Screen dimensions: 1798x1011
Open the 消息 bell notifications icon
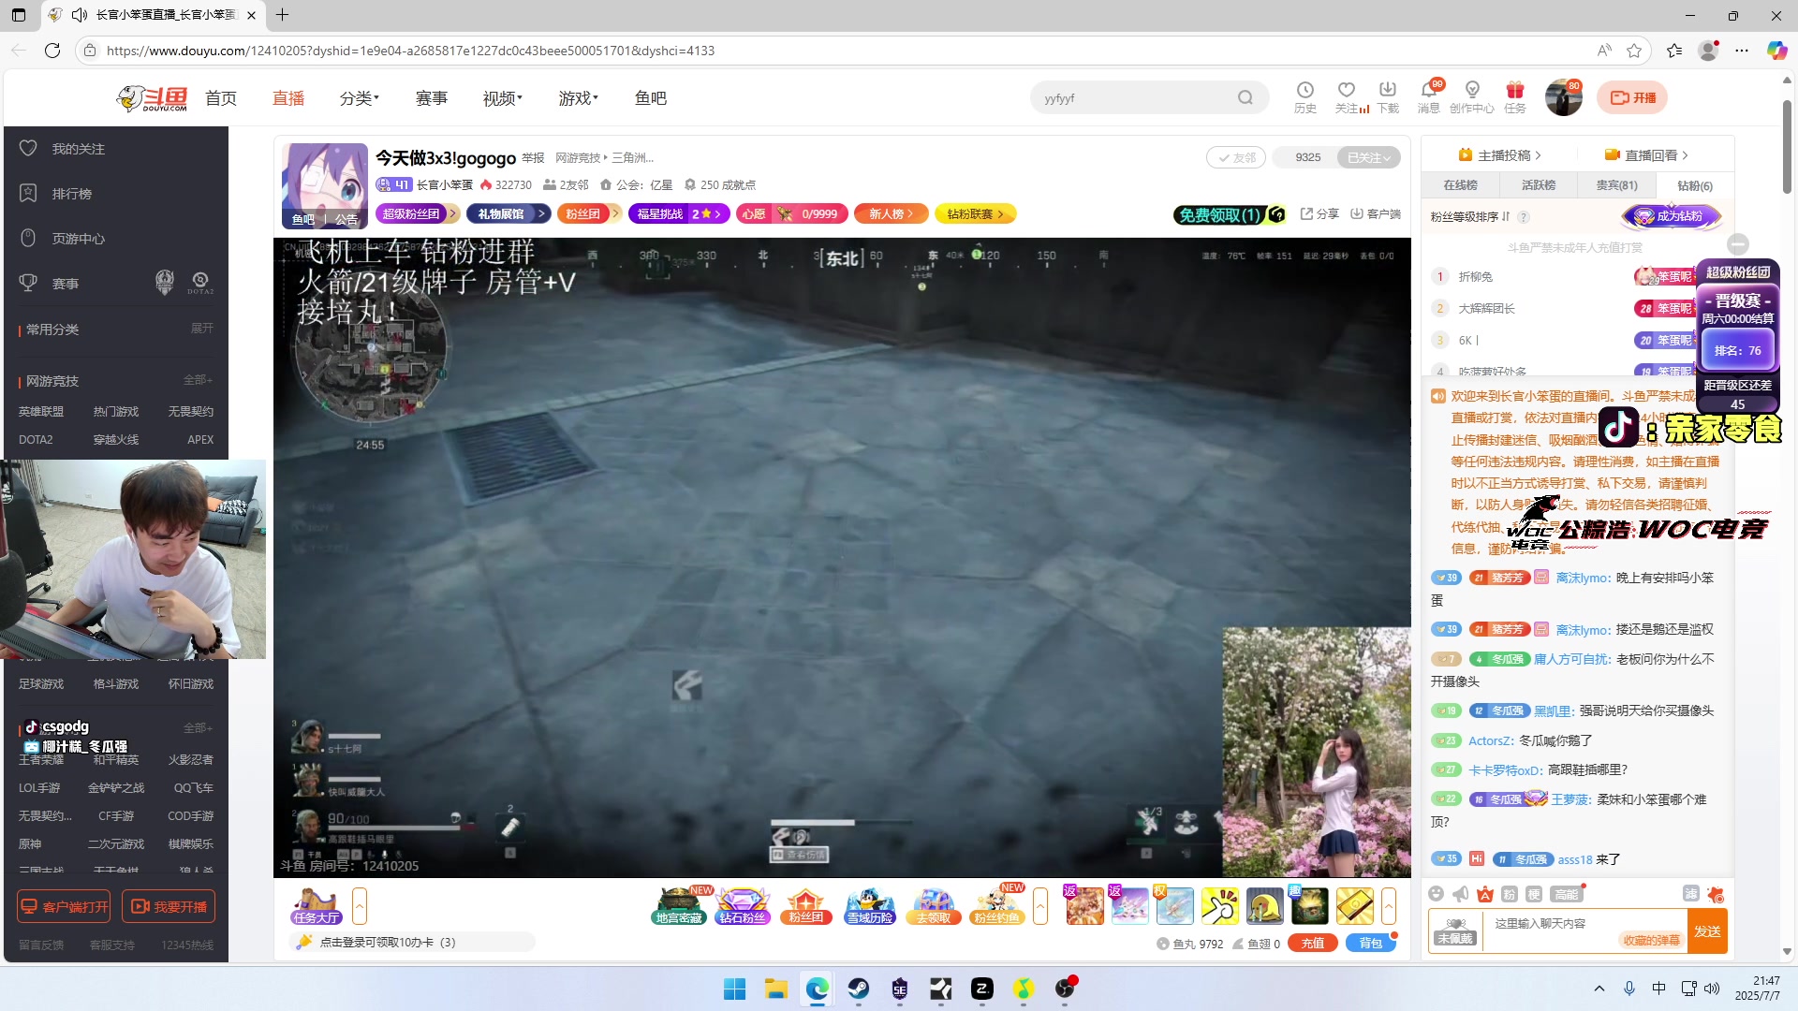1429,91
